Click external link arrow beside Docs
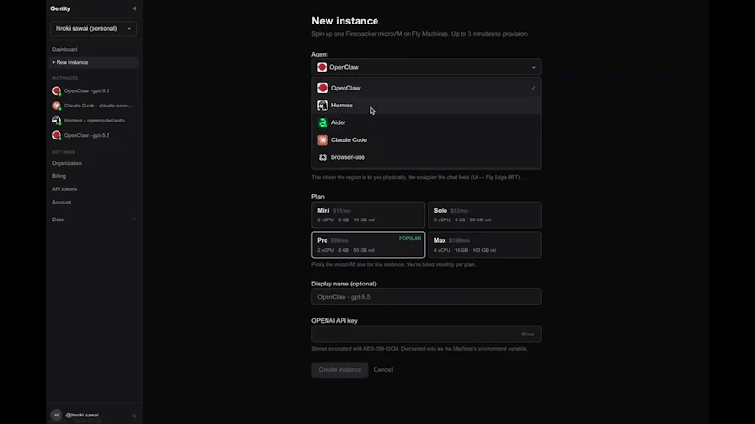The height and width of the screenshot is (424, 755). click(133, 220)
